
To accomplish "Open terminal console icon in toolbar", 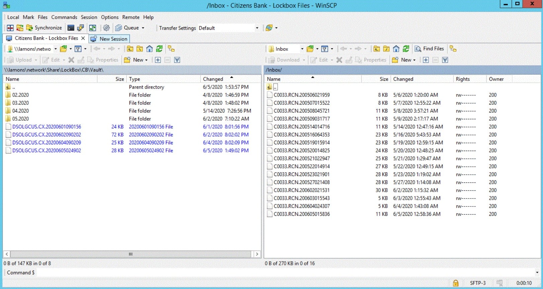I will pos(71,28).
